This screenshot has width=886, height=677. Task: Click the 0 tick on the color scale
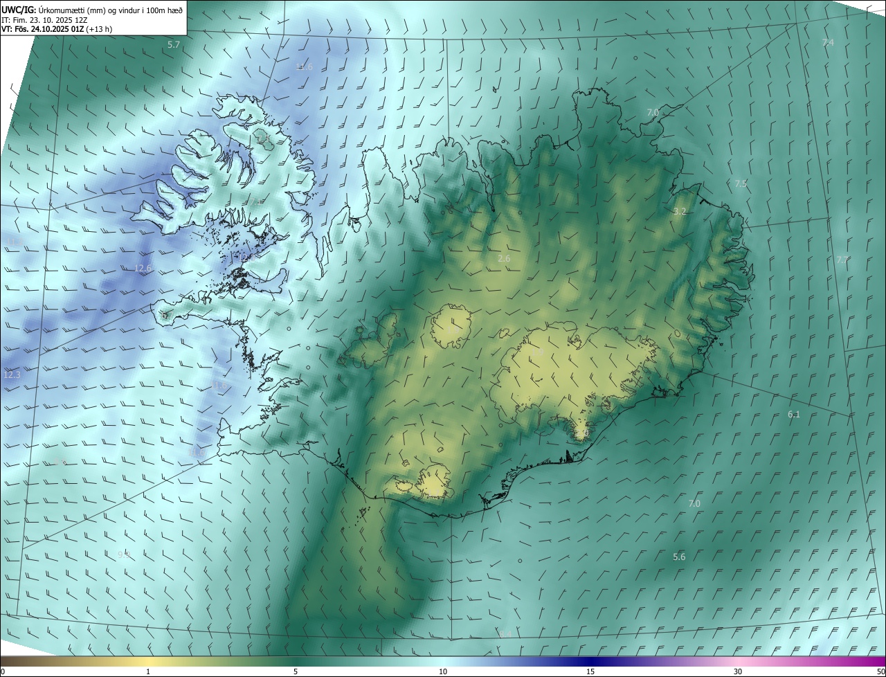pos(3,671)
